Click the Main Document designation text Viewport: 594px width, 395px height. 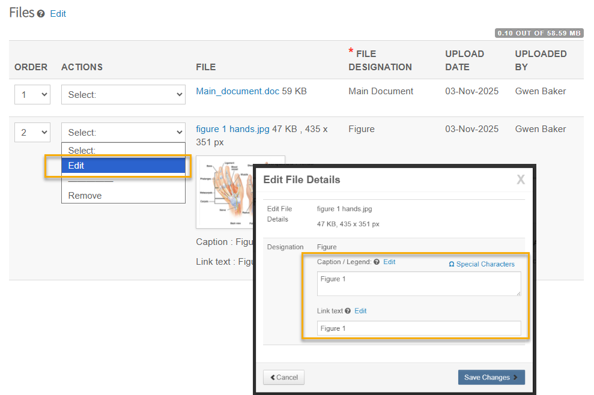click(x=381, y=91)
